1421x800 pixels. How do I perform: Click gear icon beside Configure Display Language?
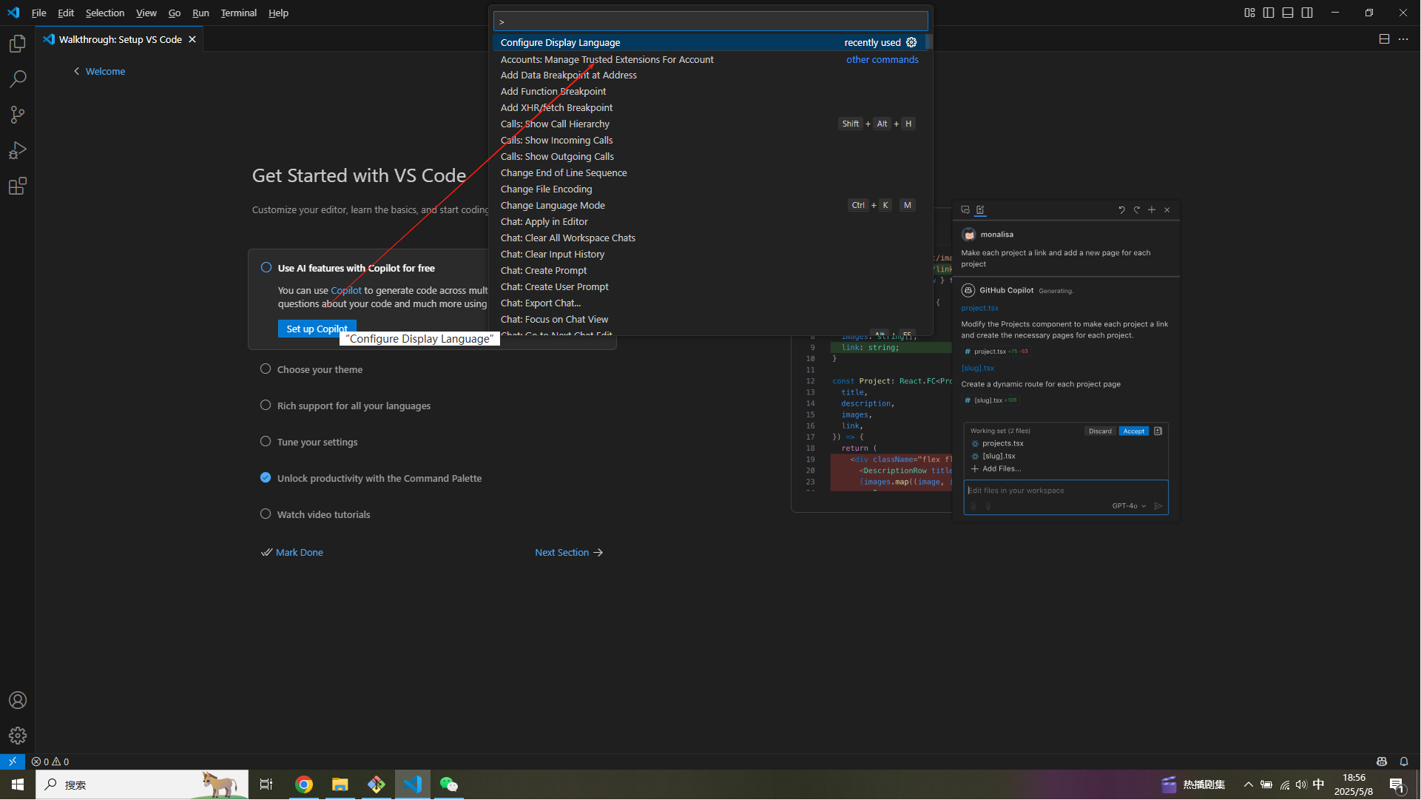click(911, 43)
